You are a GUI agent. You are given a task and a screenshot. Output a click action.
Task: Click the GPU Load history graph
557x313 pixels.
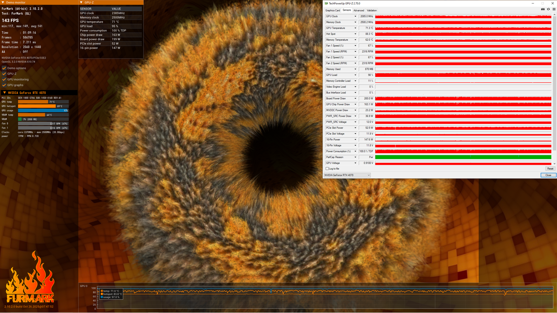(463, 75)
